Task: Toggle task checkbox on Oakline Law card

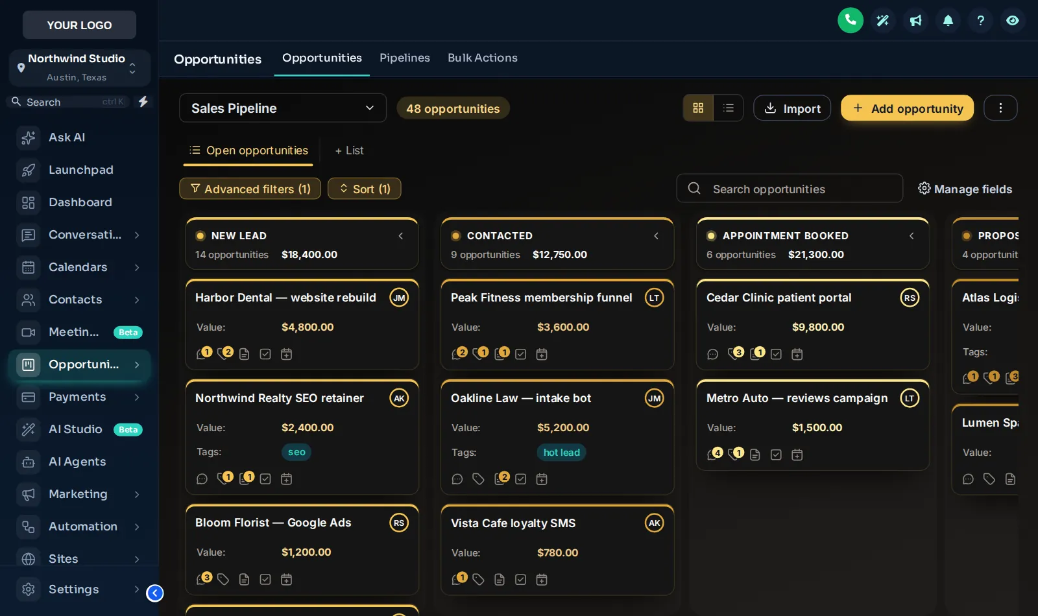Action: pyautogui.click(x=520, y=479)
